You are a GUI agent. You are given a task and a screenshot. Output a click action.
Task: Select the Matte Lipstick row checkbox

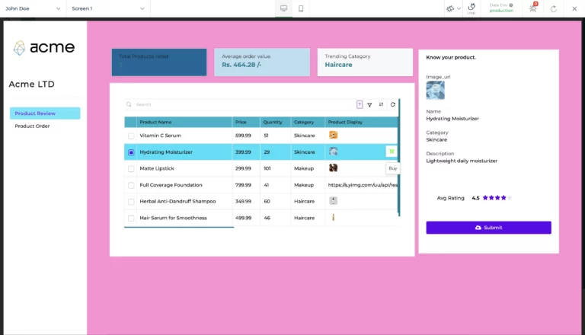click(131, 168)
